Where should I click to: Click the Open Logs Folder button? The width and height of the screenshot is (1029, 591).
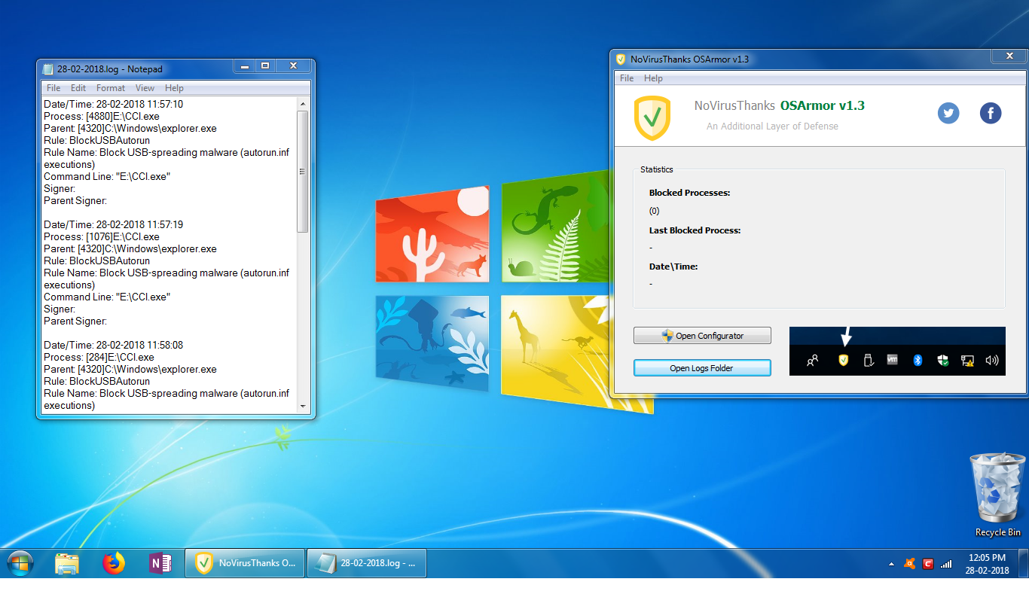[x=702, y=368]
